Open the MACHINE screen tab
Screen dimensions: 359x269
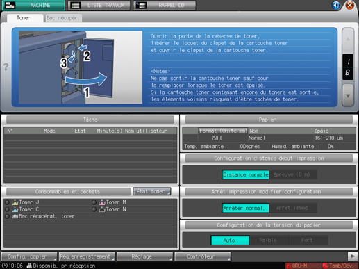pos(33,5)
